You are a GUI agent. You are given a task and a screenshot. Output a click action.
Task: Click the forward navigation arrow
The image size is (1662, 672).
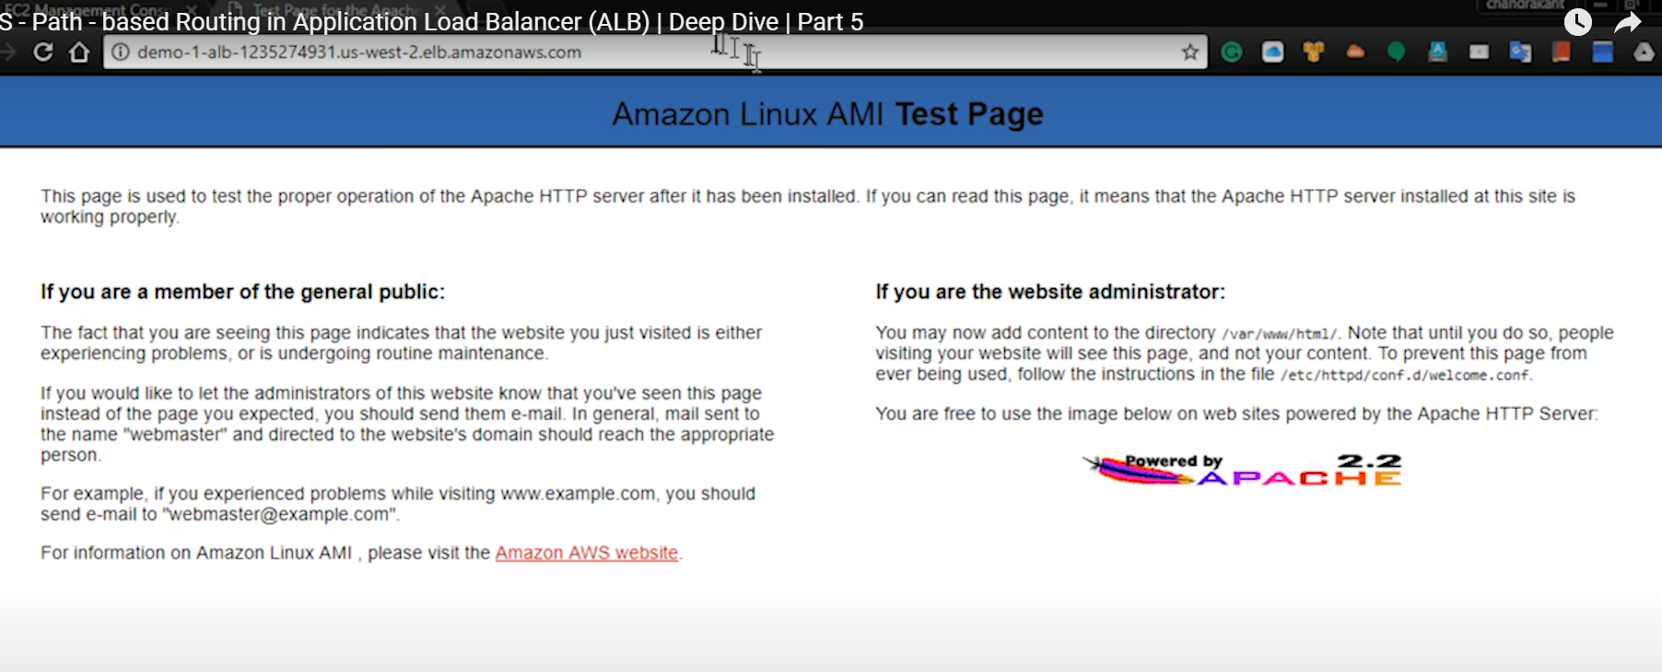8,52
